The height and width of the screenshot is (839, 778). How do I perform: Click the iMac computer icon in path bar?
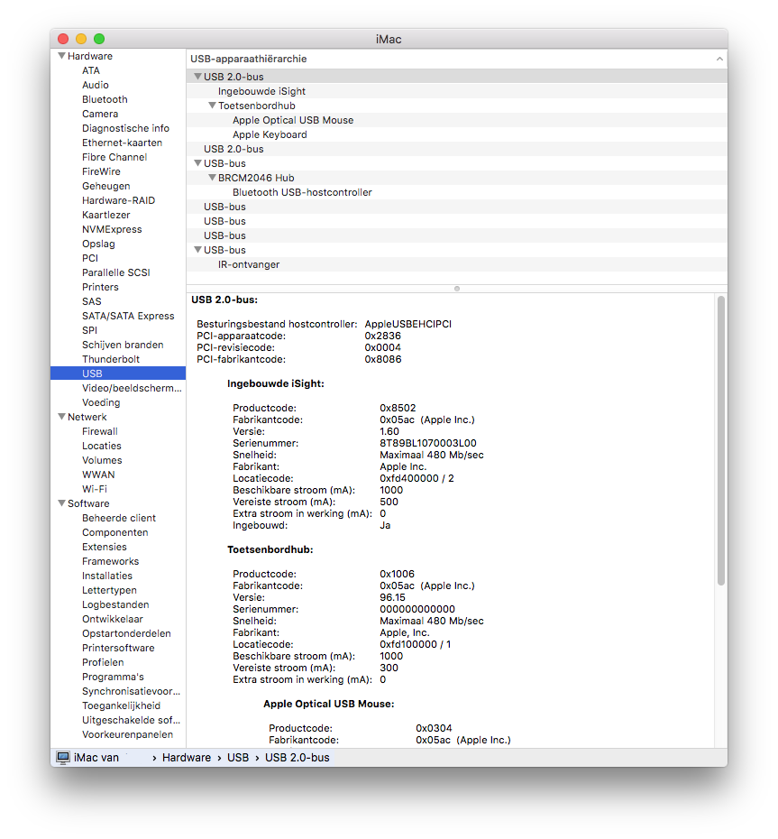[63, 757]
